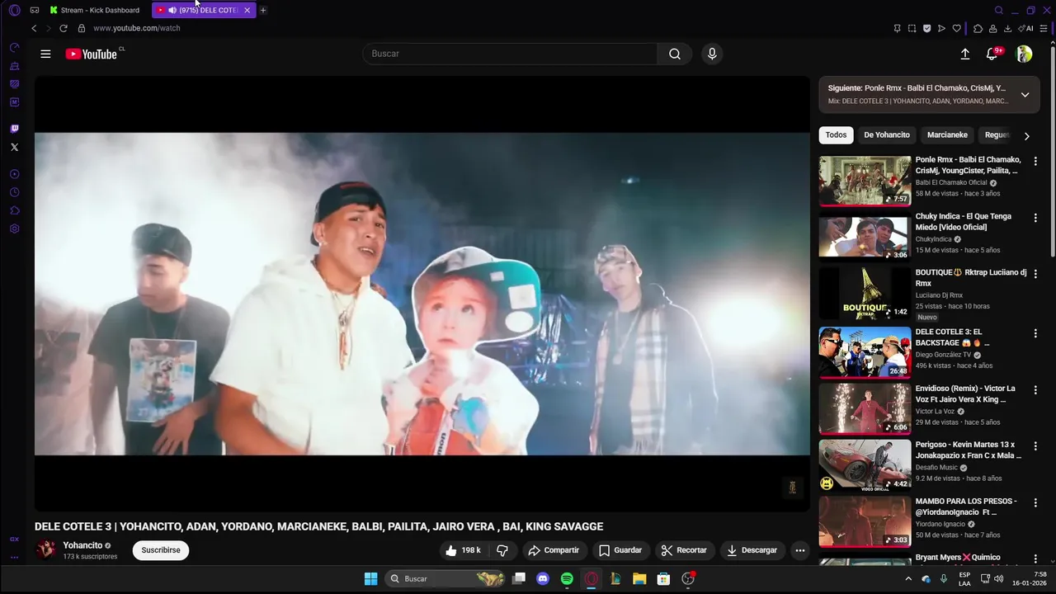Click the heart bookmark icon in address bar
Viewport: 1056px width, 594px height.
tap(957, 28)
